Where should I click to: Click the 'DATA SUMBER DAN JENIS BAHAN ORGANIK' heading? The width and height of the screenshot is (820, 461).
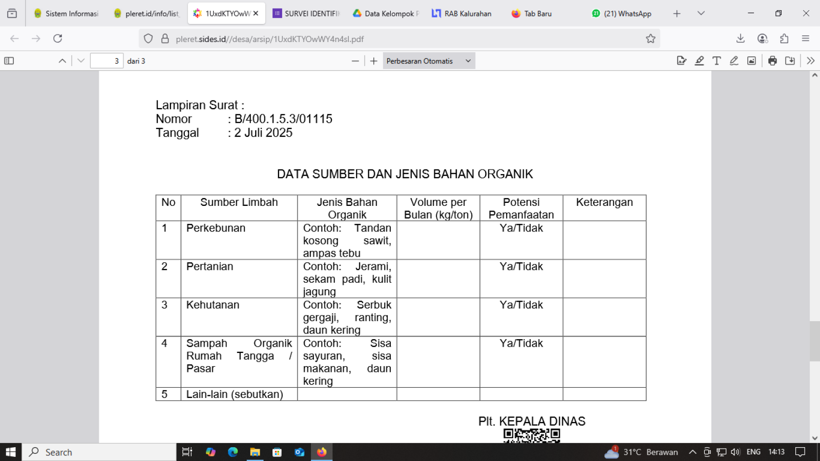click(x=405, y=174)
